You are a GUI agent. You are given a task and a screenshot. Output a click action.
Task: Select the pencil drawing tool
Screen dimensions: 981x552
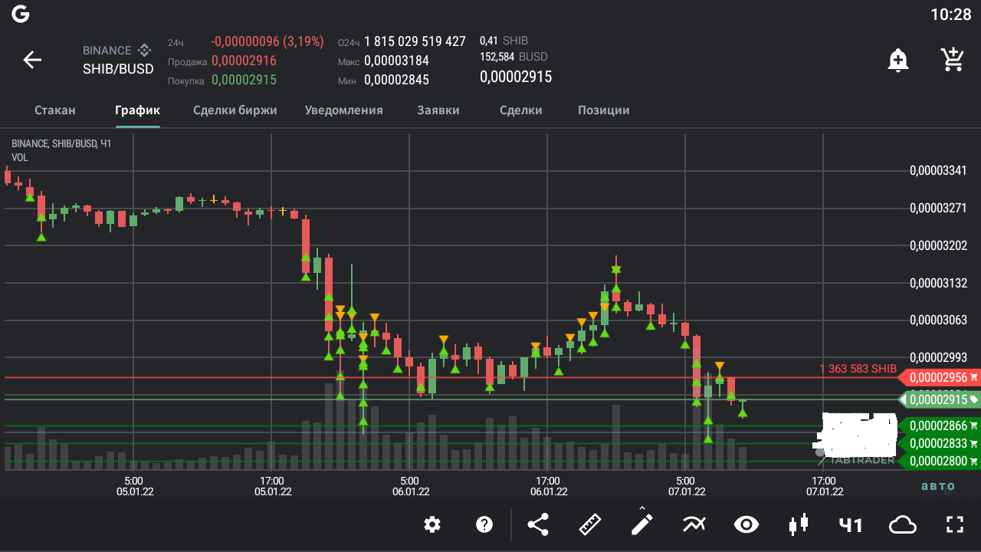click(641, 523)
